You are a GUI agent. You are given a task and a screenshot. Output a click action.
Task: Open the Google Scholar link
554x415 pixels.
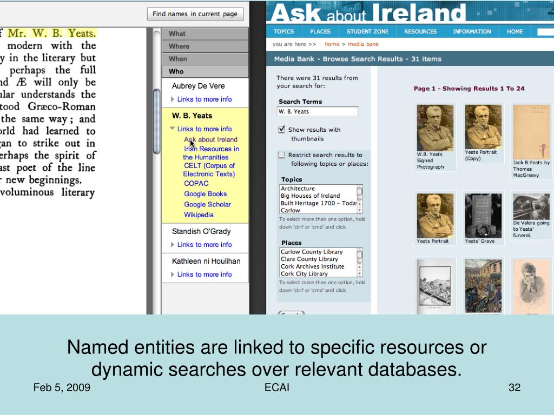[x=207, y=204]
